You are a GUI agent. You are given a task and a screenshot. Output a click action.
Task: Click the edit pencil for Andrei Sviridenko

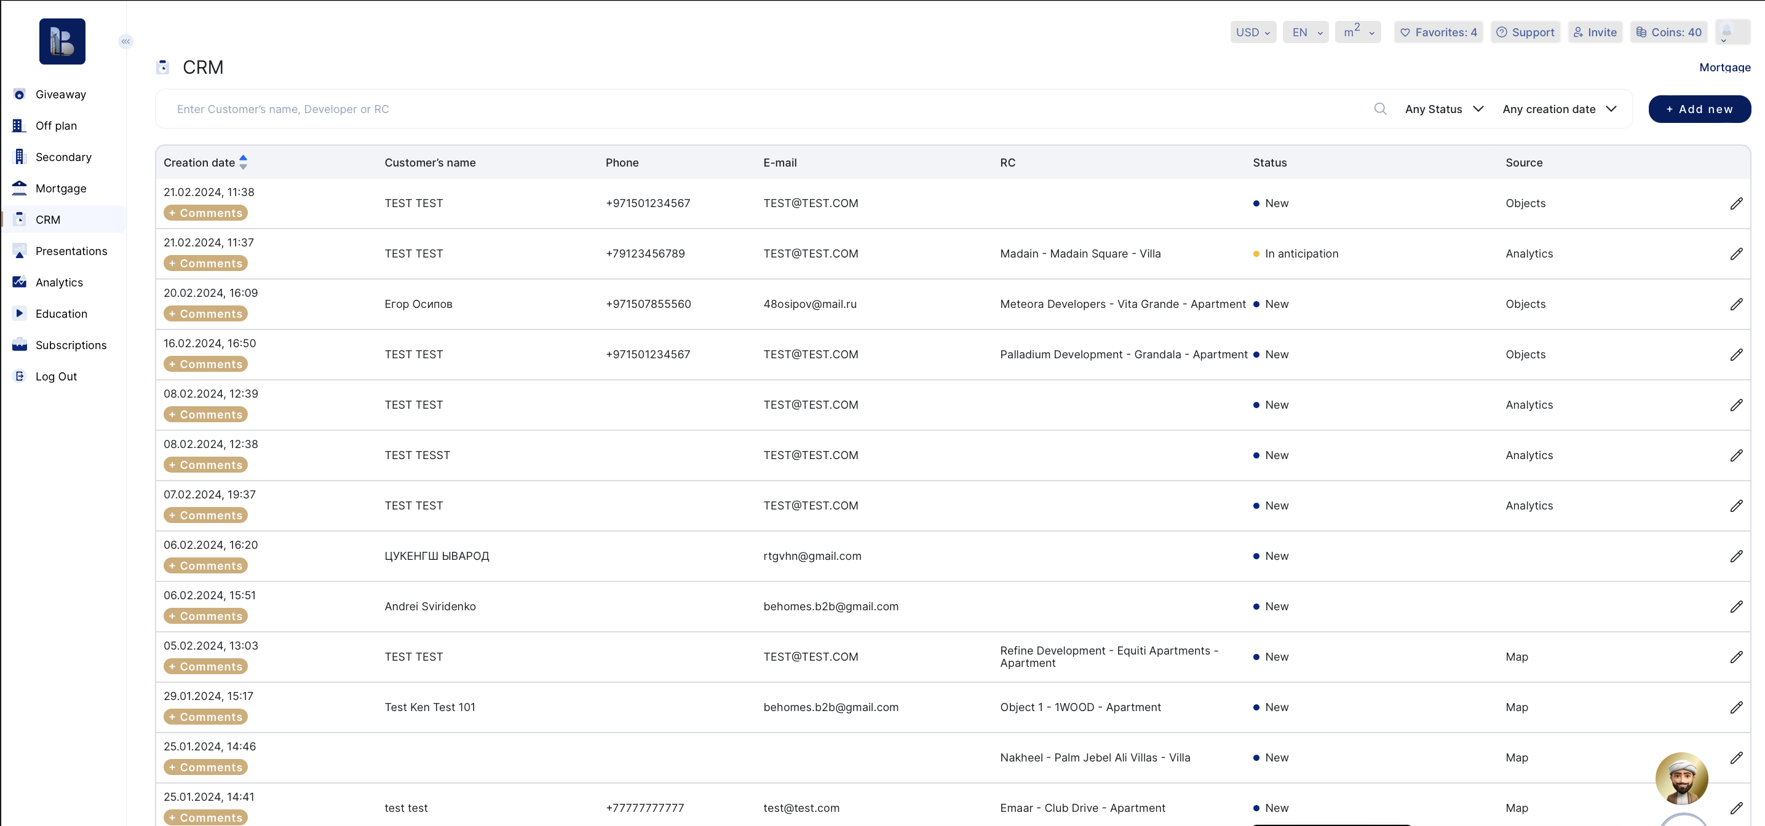pos(1735,607)
